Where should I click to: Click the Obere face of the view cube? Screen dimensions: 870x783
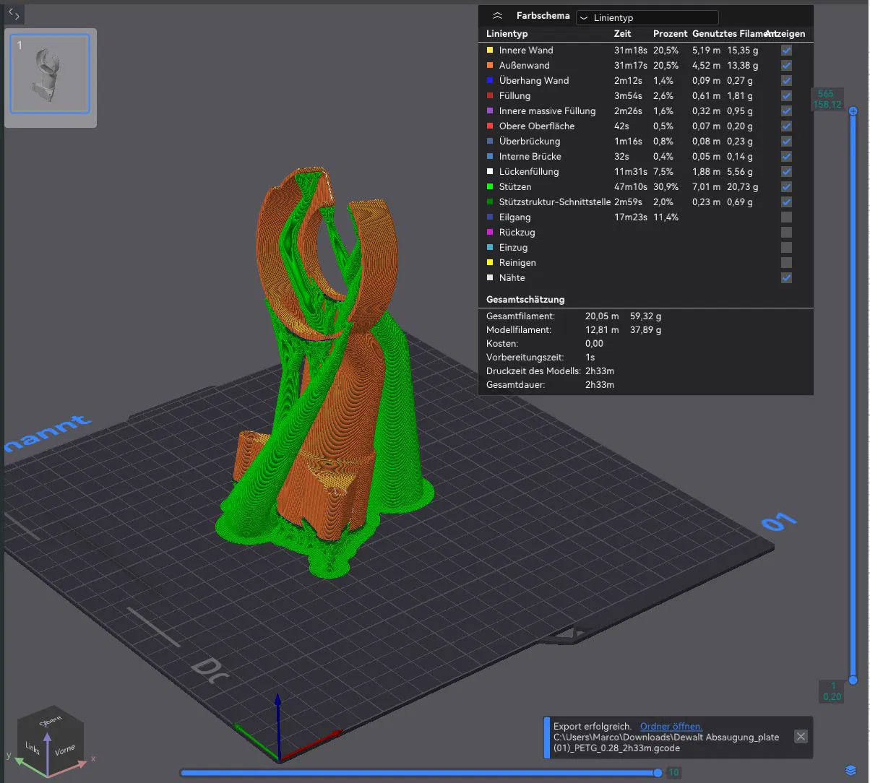coord(51,722)
